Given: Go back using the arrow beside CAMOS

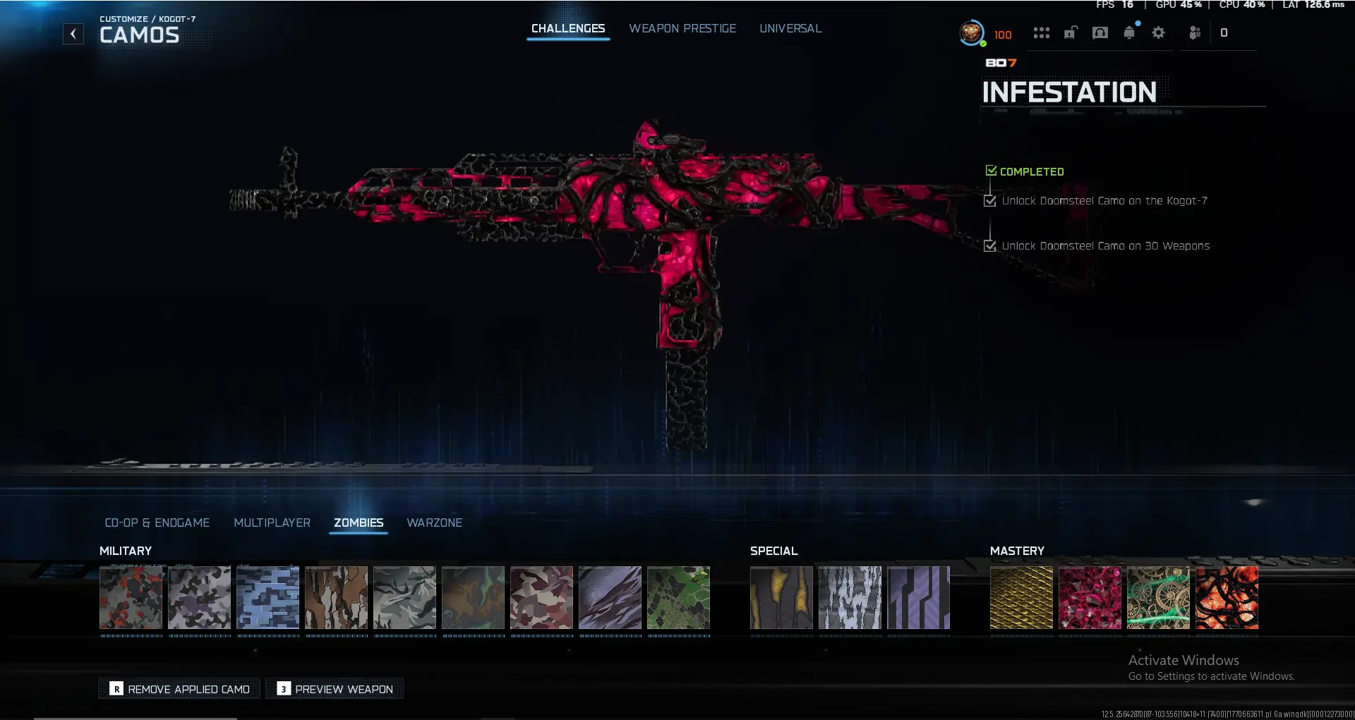Looking at the screenshot, I should (x=73, y=34).
